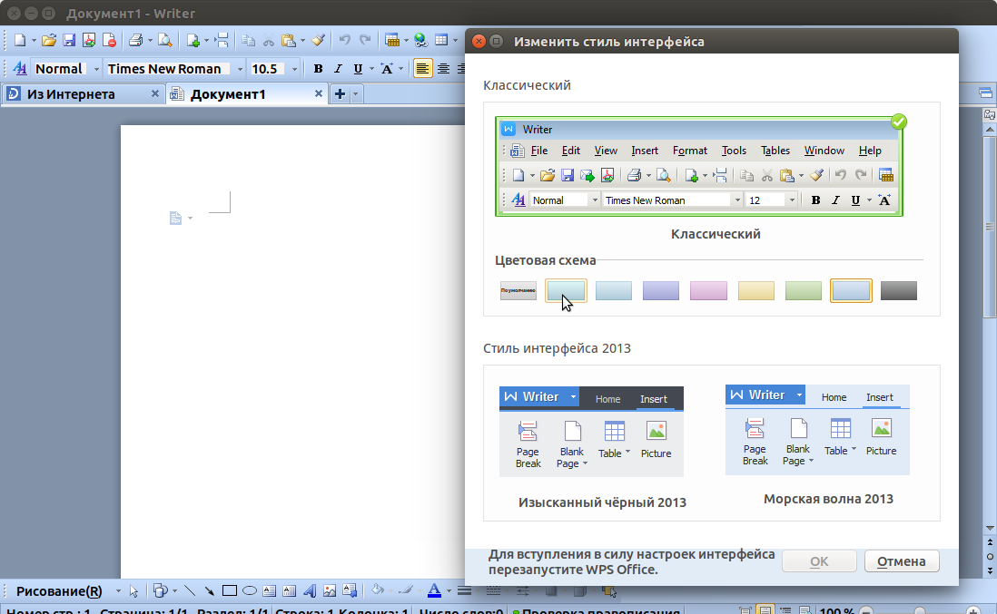Toggle Underline formatting
This screenshot has width=997, height=614.
click(358, 69)
